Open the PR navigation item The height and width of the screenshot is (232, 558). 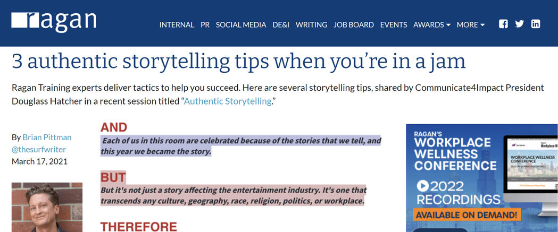pyautogui.click(x=205, y=25)
